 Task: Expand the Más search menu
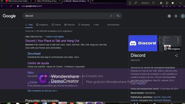click(x=96, y=25)
